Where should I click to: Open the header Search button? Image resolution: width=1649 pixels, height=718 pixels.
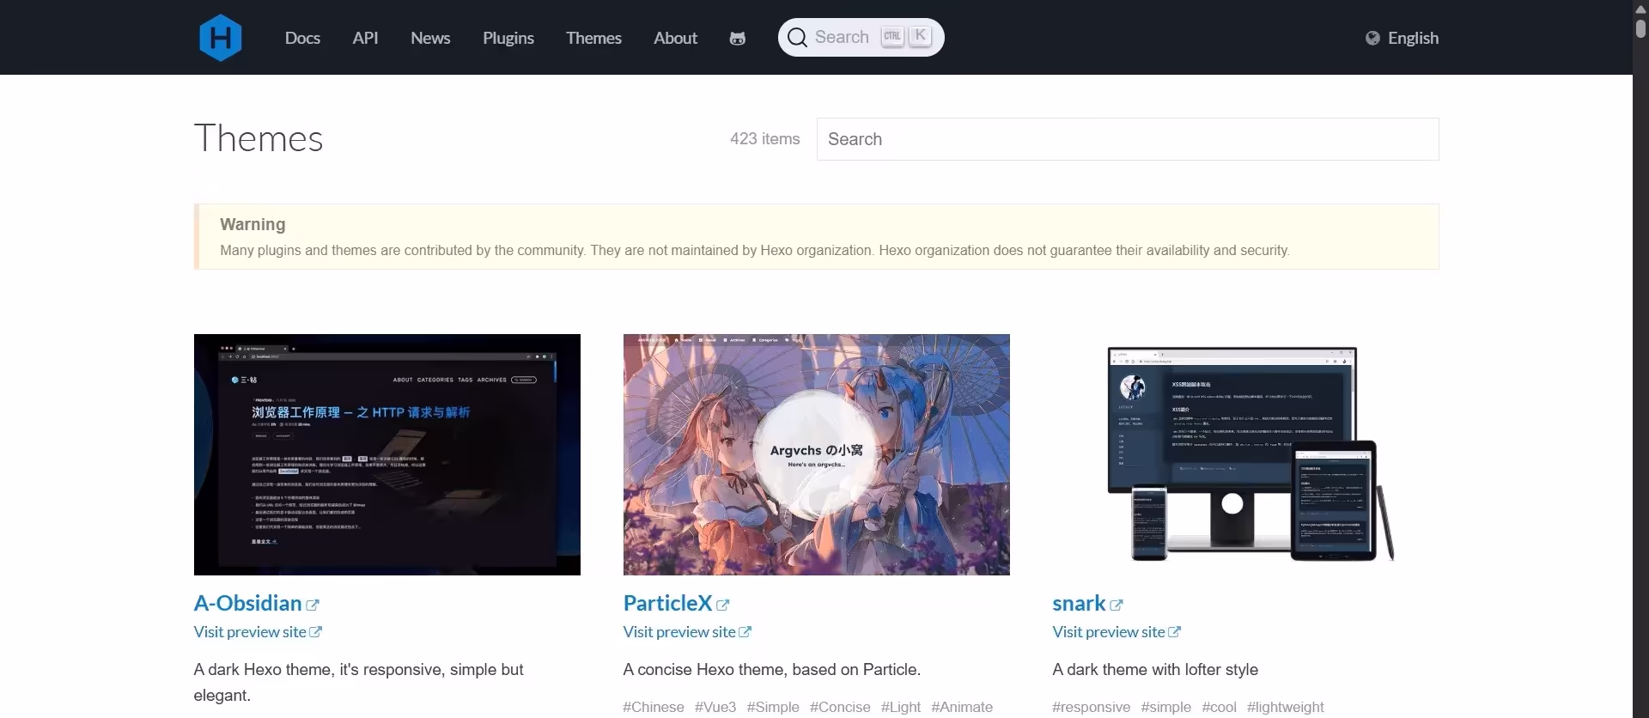[861, 37]
